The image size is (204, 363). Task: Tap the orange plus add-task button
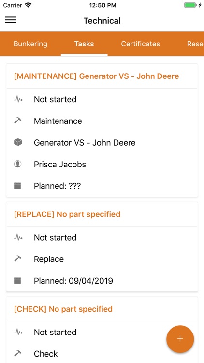[x=180, y=339]
